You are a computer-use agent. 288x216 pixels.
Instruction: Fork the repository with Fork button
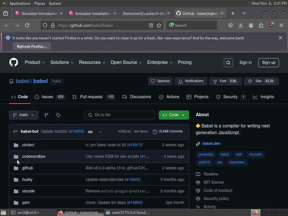(225, 81)
